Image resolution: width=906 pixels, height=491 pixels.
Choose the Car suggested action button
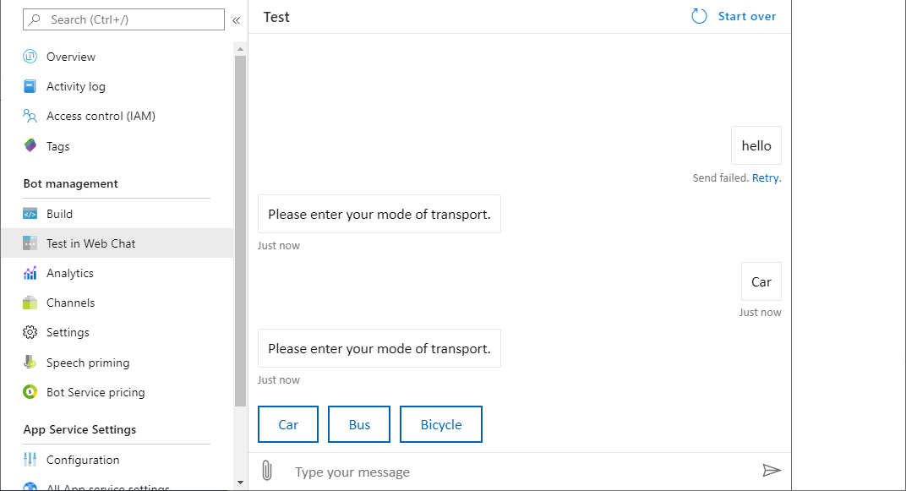pyautogui.click(x=287, y=424)
